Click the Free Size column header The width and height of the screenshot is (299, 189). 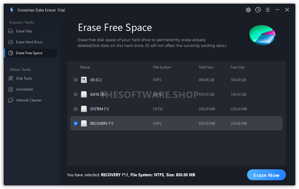click(x=237, y=67)
